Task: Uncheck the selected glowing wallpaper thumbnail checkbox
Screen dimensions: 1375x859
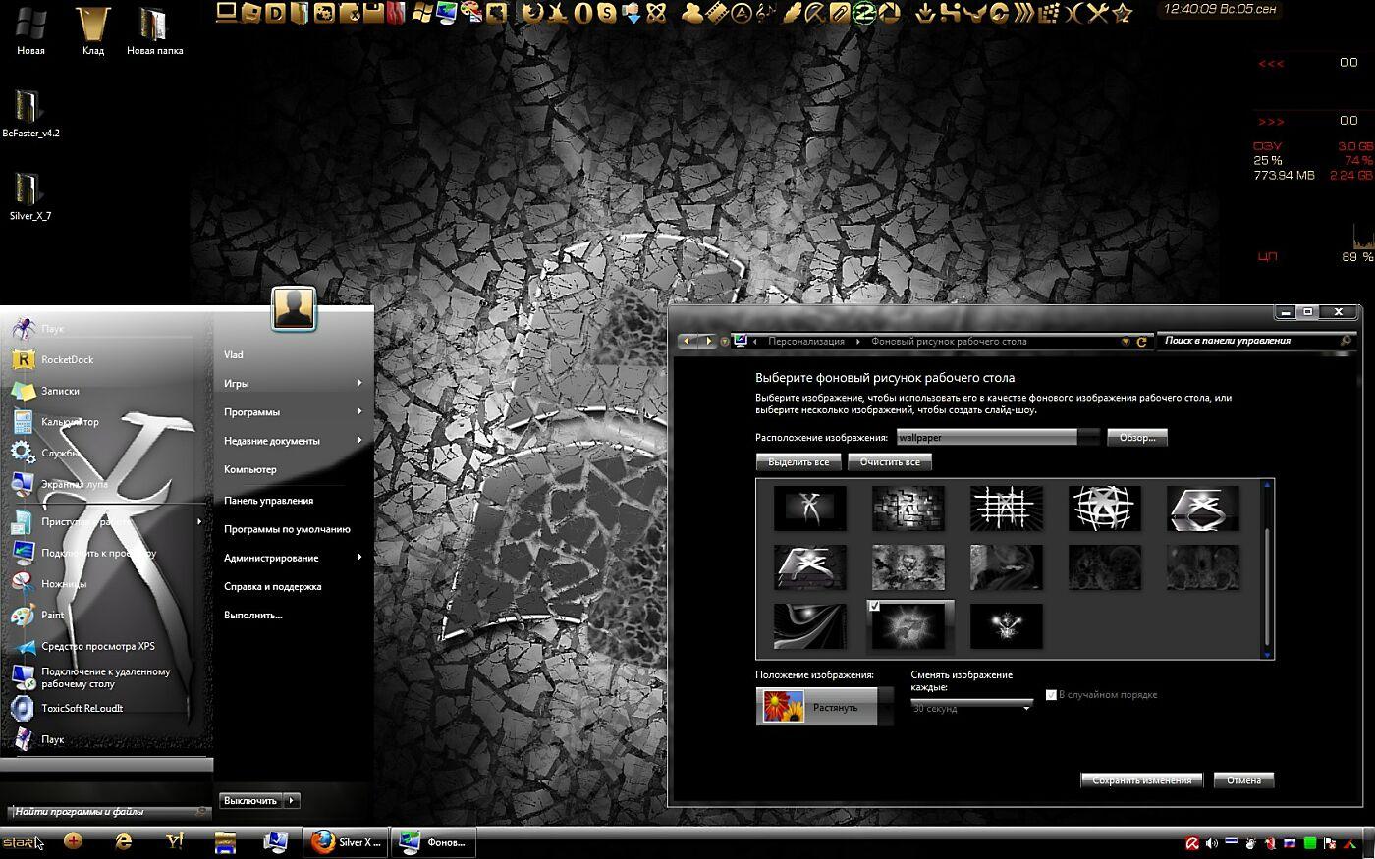Action: (x=874, y=606)
